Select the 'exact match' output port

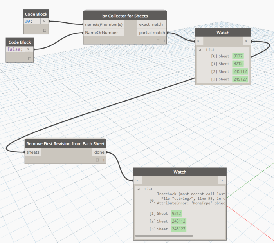(x=152, y=24)
